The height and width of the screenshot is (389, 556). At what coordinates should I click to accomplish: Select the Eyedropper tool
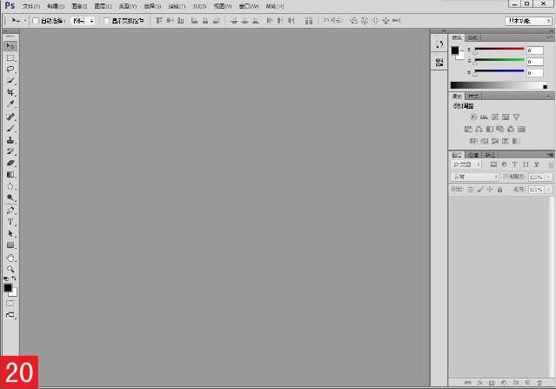(10, 104)
